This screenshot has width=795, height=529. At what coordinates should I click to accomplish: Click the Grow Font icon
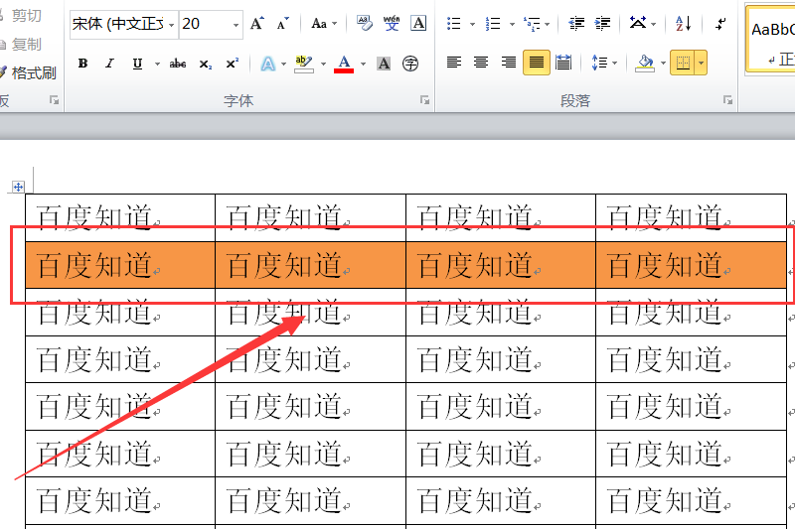click(257, 23)
